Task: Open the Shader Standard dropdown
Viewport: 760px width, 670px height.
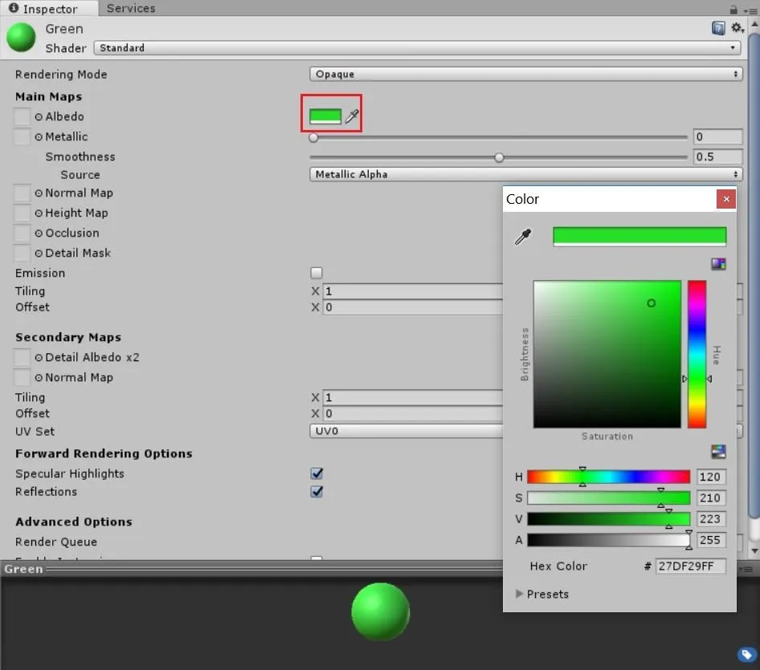Action: (x=417, y=48)
